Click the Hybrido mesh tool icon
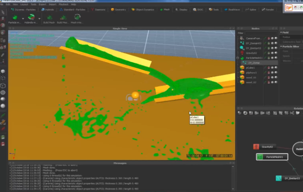Image resolution: width=303 pixels, height=192 pixels. tap(31, 17)
